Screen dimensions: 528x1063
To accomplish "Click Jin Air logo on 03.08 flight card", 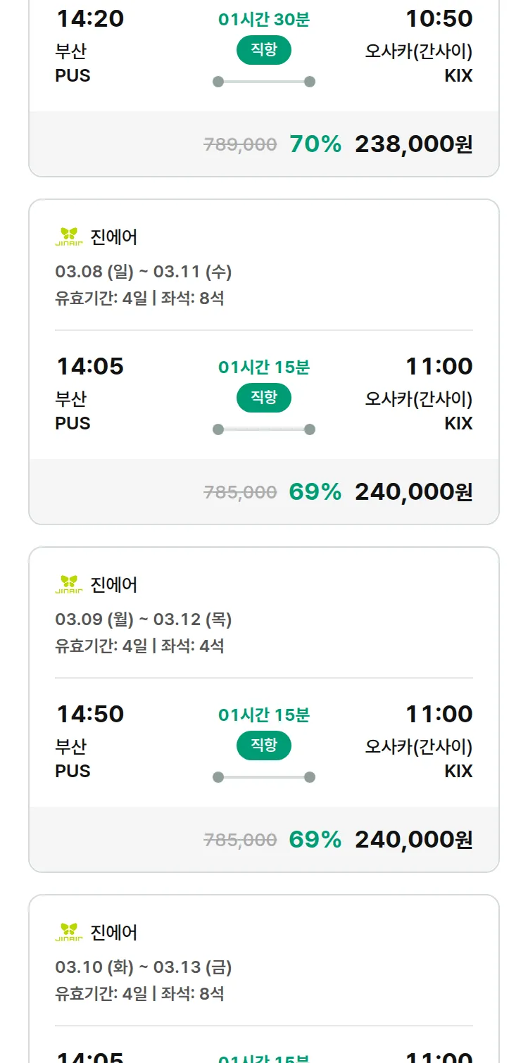I will 69,237.
